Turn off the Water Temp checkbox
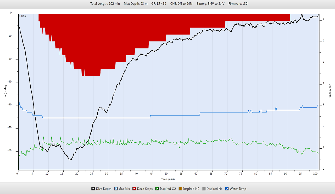The width and height of the screenshot is (335, 194). click(x=227, y=189)
